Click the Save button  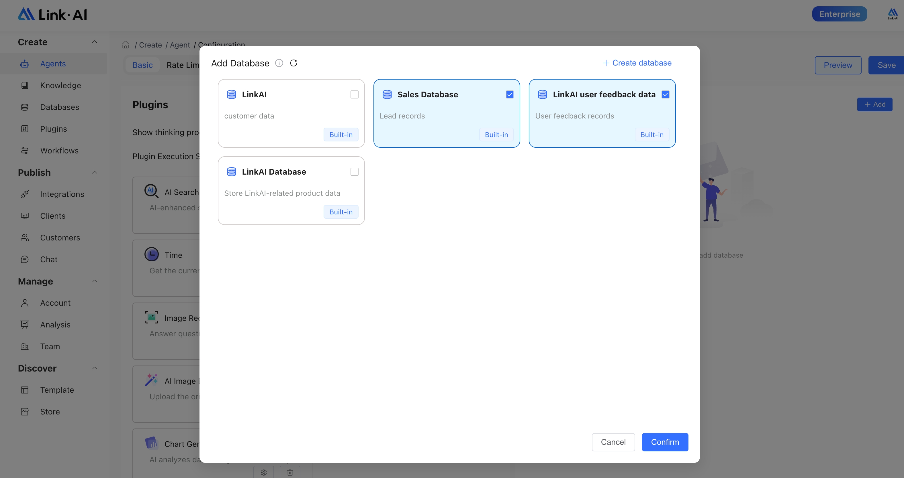click(886, 65)
